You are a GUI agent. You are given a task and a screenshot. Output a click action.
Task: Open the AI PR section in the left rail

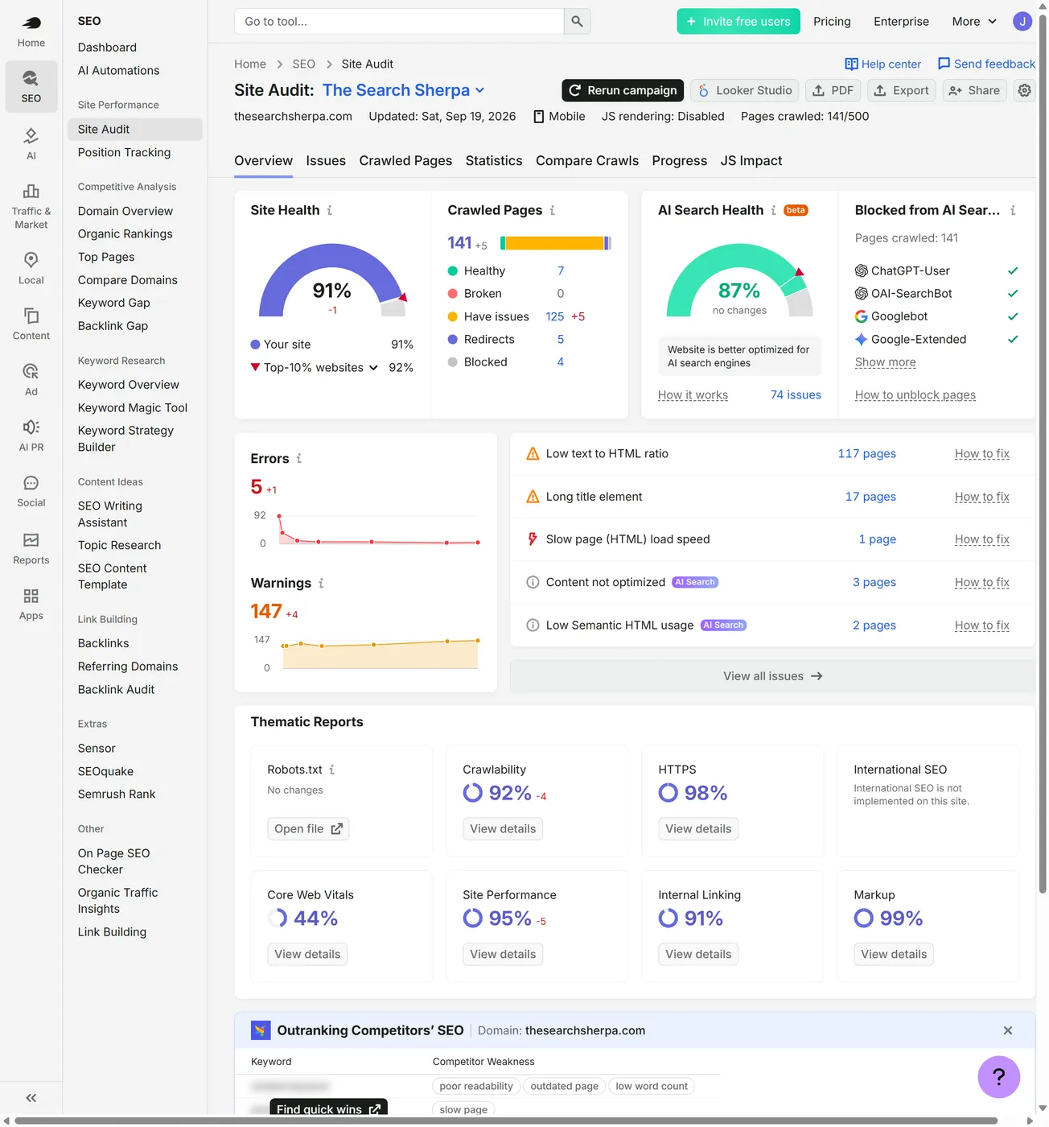coord(31,435)
